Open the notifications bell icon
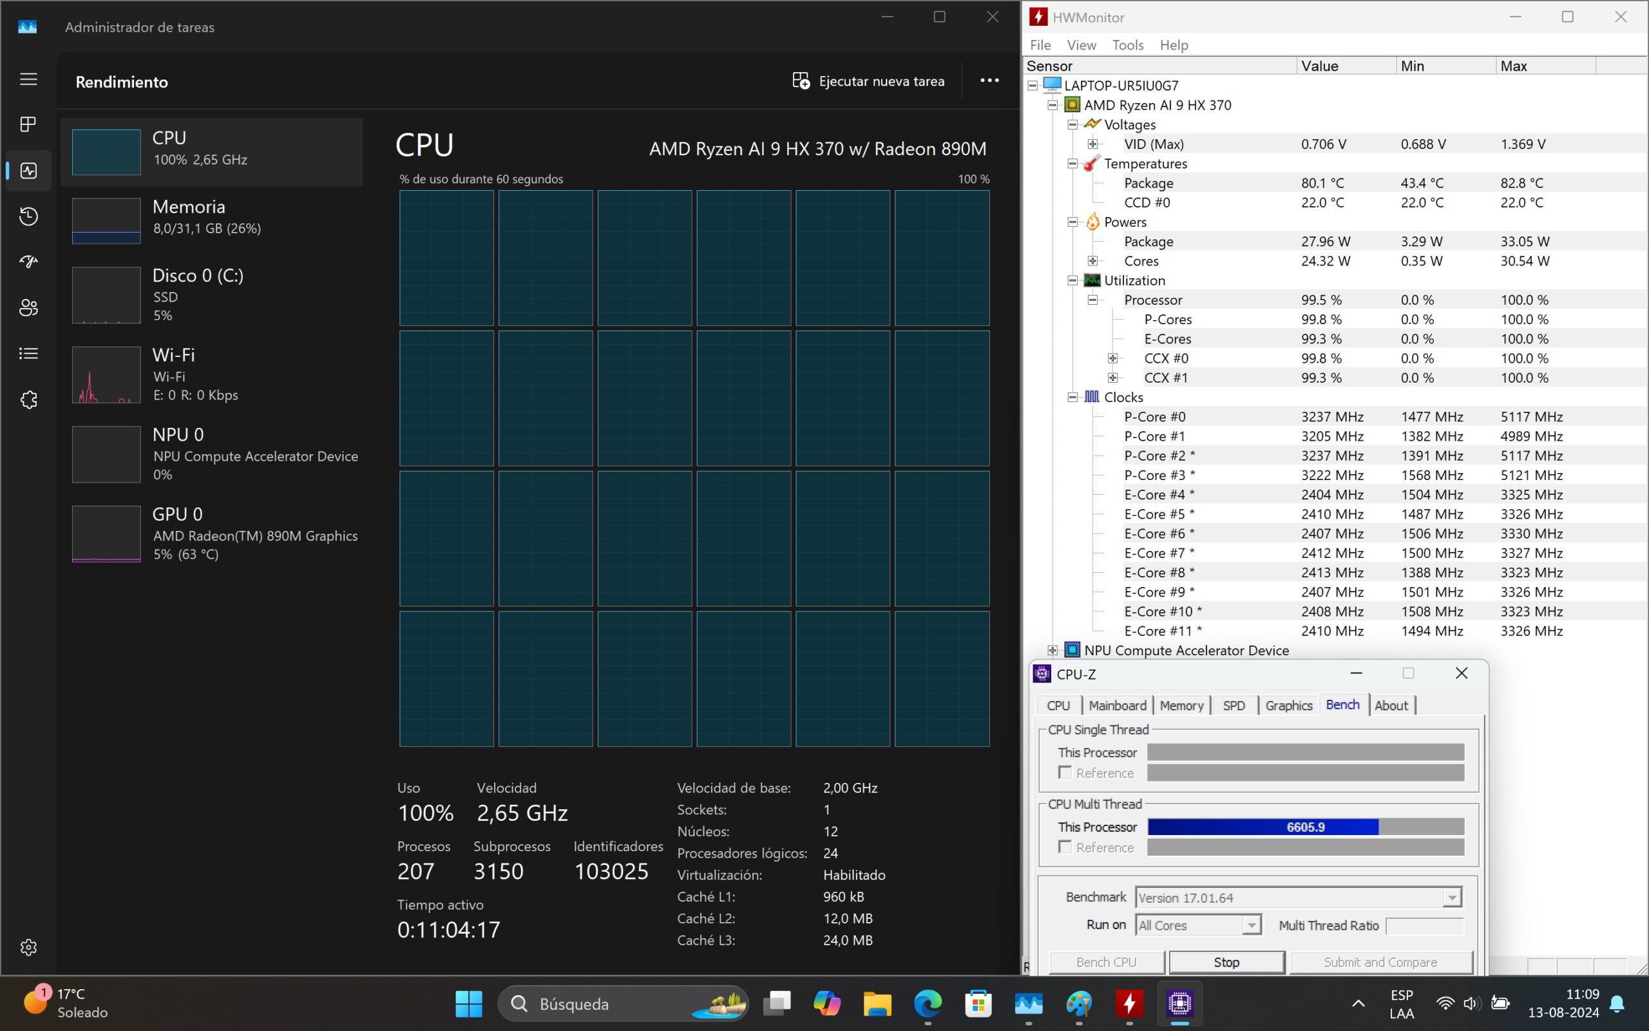 tap(1617, 1004)
